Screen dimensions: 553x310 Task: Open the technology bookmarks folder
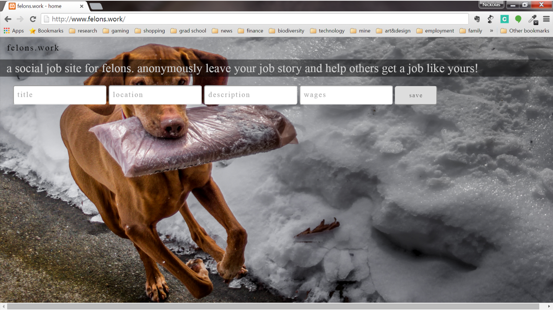327,31
